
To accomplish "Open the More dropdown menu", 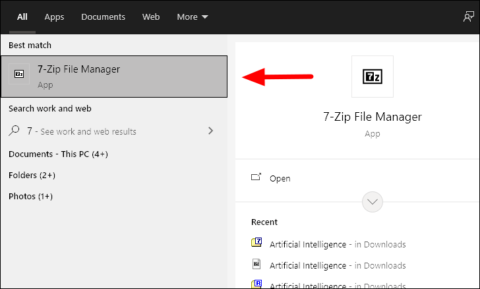I will 193,17.
